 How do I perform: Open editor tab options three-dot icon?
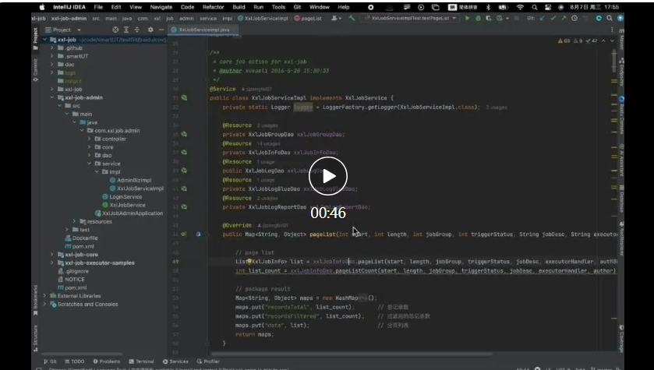coord(612,30)
